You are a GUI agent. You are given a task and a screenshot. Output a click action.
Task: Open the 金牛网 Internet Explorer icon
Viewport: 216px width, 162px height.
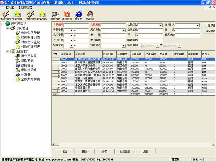pos(78,15)
